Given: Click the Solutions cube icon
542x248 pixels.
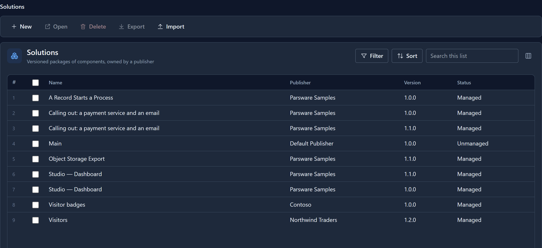Looking at the screenshot, I should pos(15,56).
